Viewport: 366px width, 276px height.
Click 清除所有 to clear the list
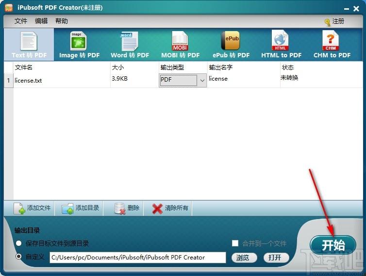170,208
